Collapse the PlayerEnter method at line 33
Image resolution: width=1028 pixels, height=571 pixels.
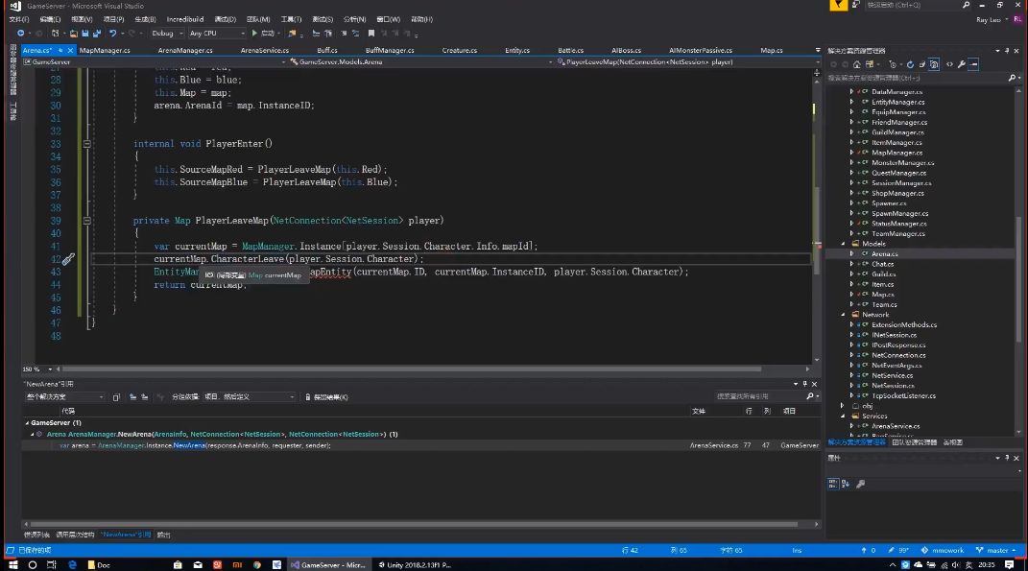(x=86, y=144)
